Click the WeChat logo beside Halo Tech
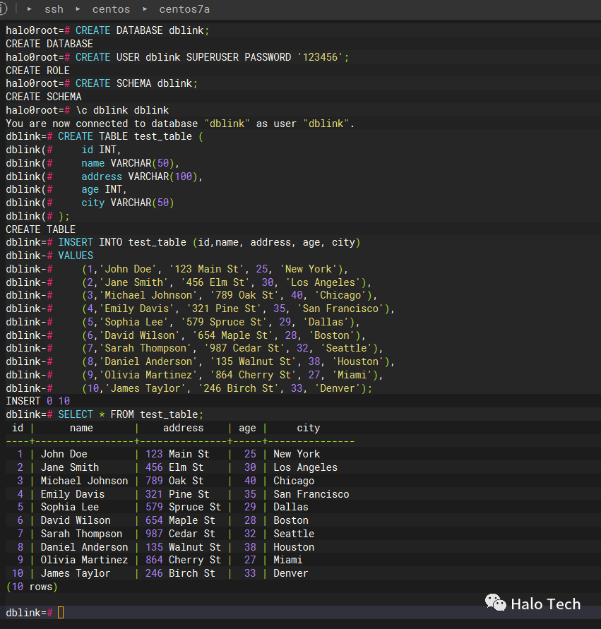This screenshot has height=629, width=601. pyautogui.click(x=494, y=603)
